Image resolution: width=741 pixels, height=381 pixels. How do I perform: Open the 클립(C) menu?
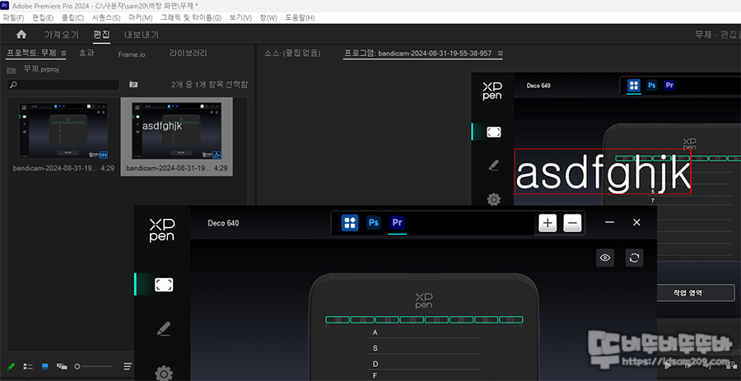coord(72,18)
